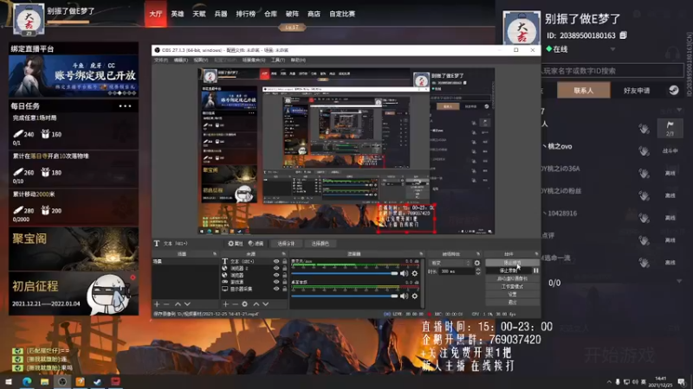Move selected source up
The width and height of the screenshot is (693, 389).
[256, 304]
